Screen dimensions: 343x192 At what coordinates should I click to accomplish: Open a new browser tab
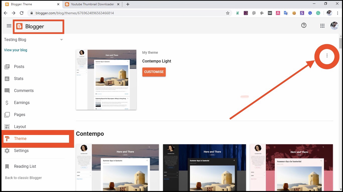128,4
